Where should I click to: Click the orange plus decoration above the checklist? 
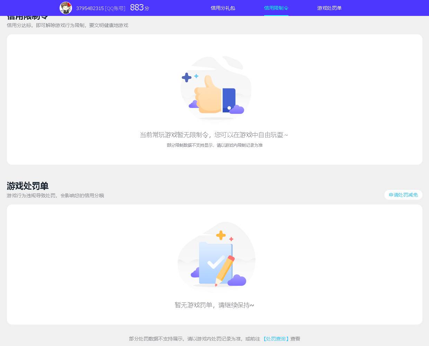coord(221,235)
